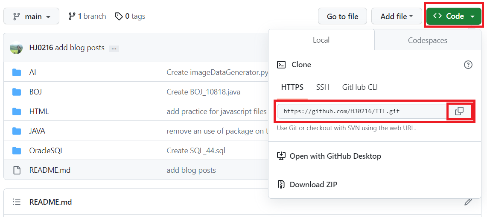Open the README outline list icon
Image resolution: width=487 pixels, height=217 pixels.
pyautogui.click(x=17, y=202)
